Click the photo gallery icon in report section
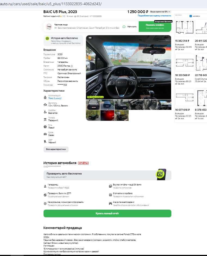The width and height of the screenshot is (207, 256). click(110, 186)
